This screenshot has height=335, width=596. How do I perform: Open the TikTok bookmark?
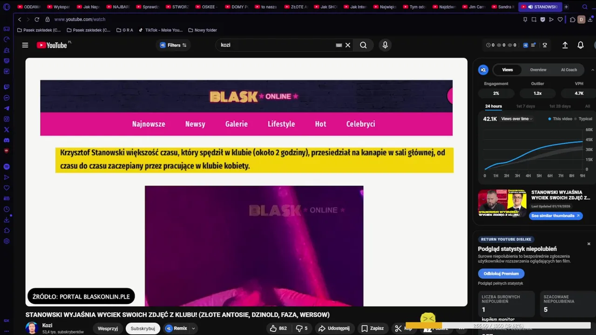pyautogui.click(x=161, y=30)
